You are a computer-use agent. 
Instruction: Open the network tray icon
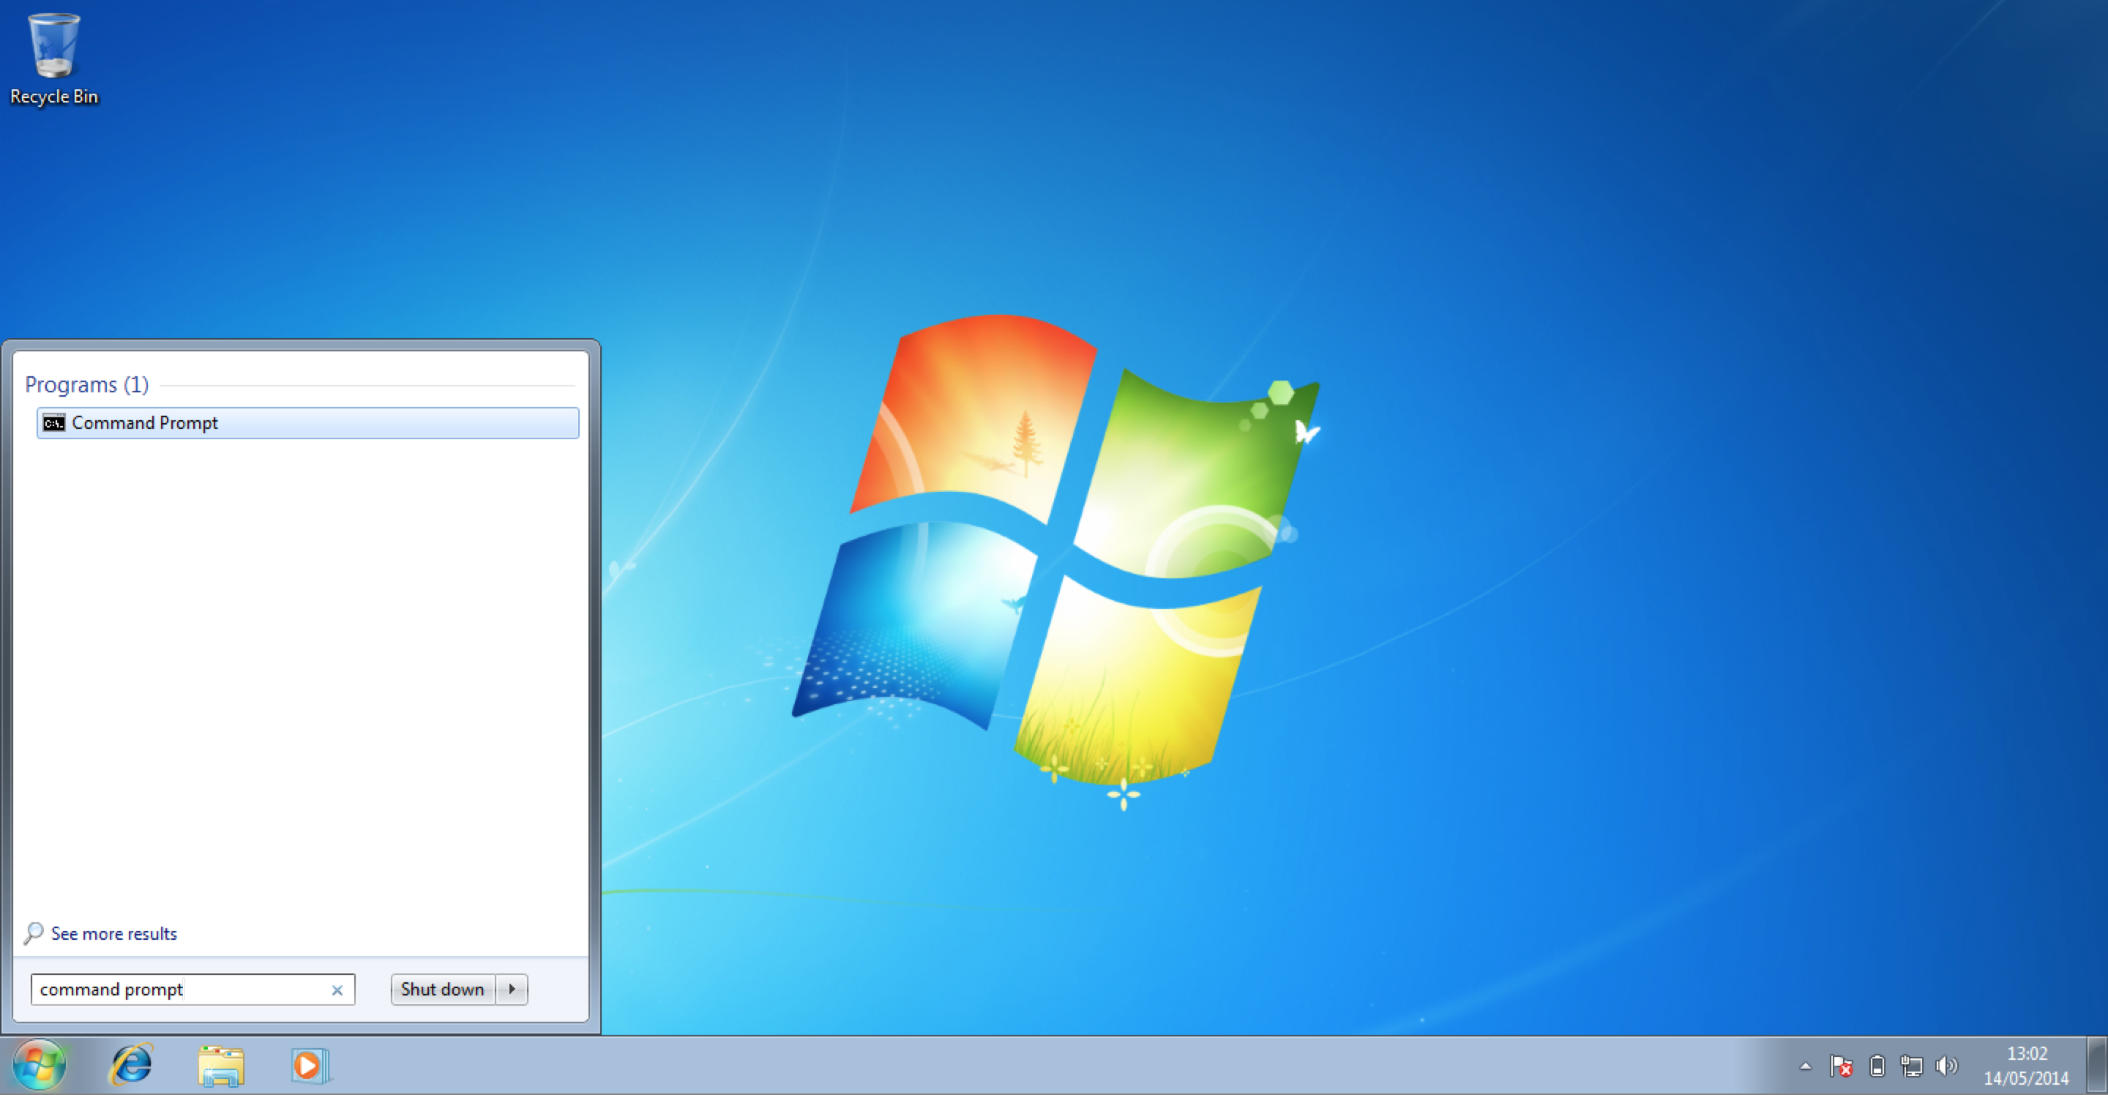pos(1912,1066)
